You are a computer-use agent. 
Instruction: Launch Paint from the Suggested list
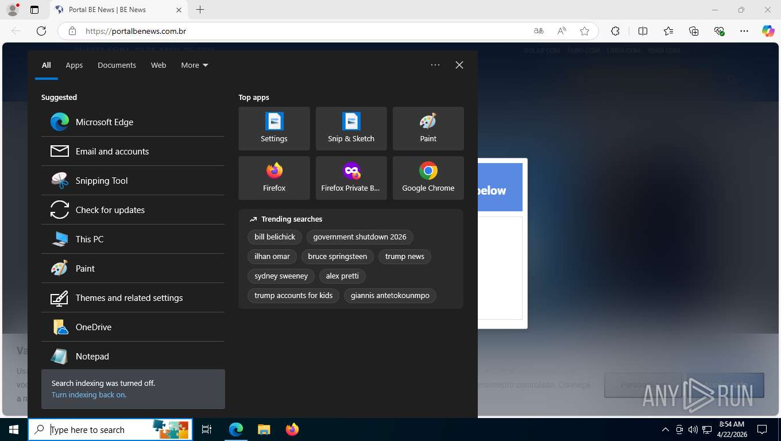(133, 268)
